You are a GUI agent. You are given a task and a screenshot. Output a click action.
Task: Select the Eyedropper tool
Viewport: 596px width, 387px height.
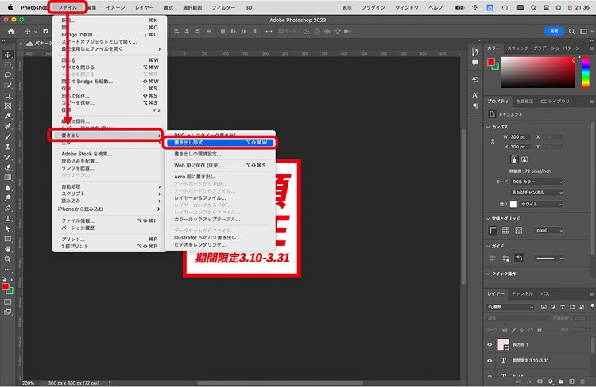8,116
